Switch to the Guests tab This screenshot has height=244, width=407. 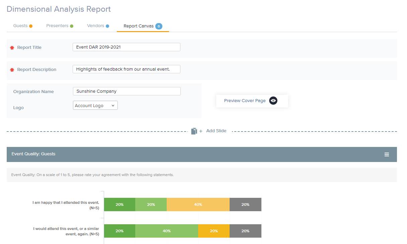click(20, 26)
